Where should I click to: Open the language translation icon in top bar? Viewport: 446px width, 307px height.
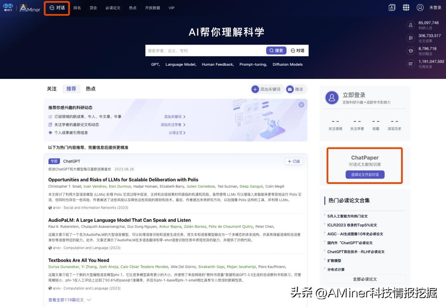(x=391, y=7)
